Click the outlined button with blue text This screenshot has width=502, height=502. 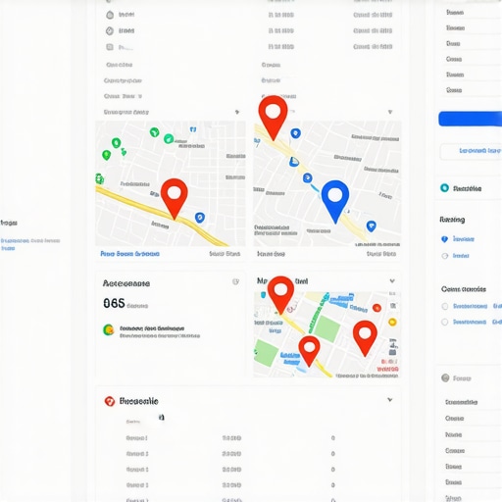(x=471, y=151)
